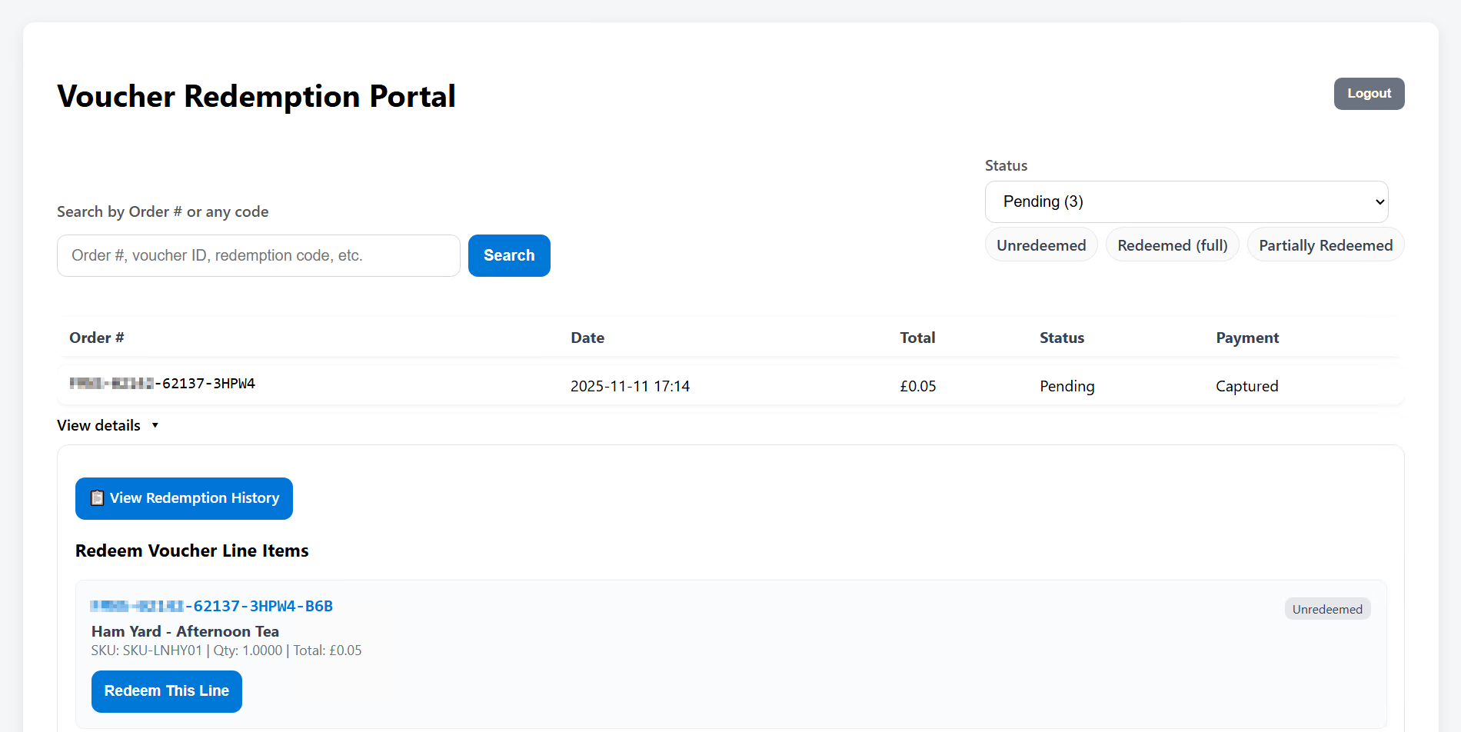Click the Pending status cell in order row
This screenshot has width=1461, height=732.
tap(1067, 386)
